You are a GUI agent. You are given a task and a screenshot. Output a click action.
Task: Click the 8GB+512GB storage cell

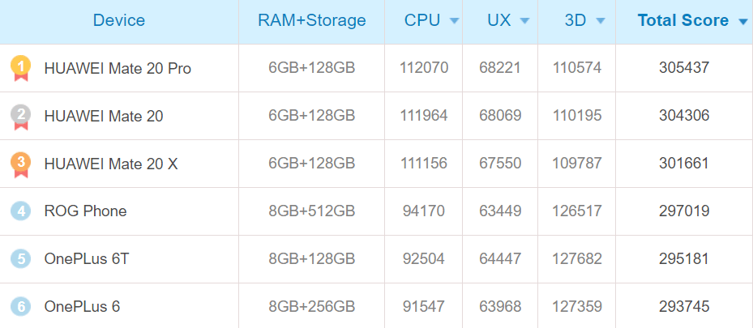312,211
